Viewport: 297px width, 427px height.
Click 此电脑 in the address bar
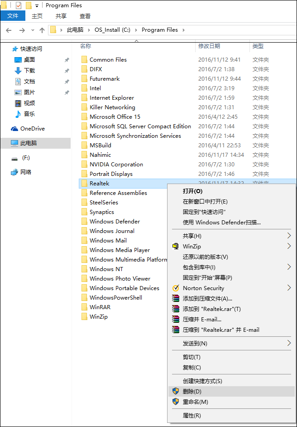[x=75, y=30]
